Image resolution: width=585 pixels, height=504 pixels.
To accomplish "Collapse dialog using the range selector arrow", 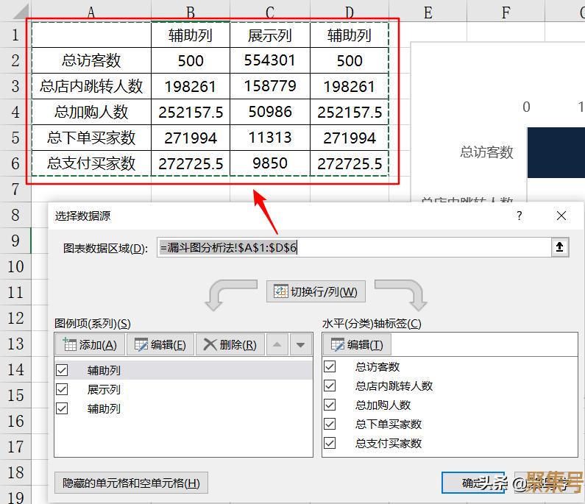I will tap(560, 248).
